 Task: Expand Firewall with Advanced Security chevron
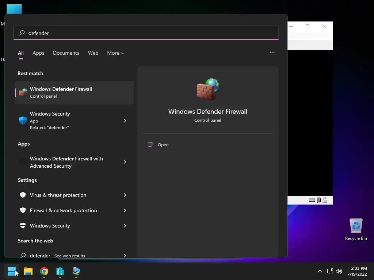coord(125,162)
